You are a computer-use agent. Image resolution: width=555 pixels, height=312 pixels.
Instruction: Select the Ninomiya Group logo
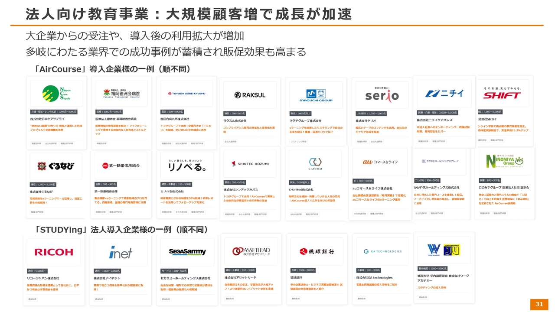505,161
